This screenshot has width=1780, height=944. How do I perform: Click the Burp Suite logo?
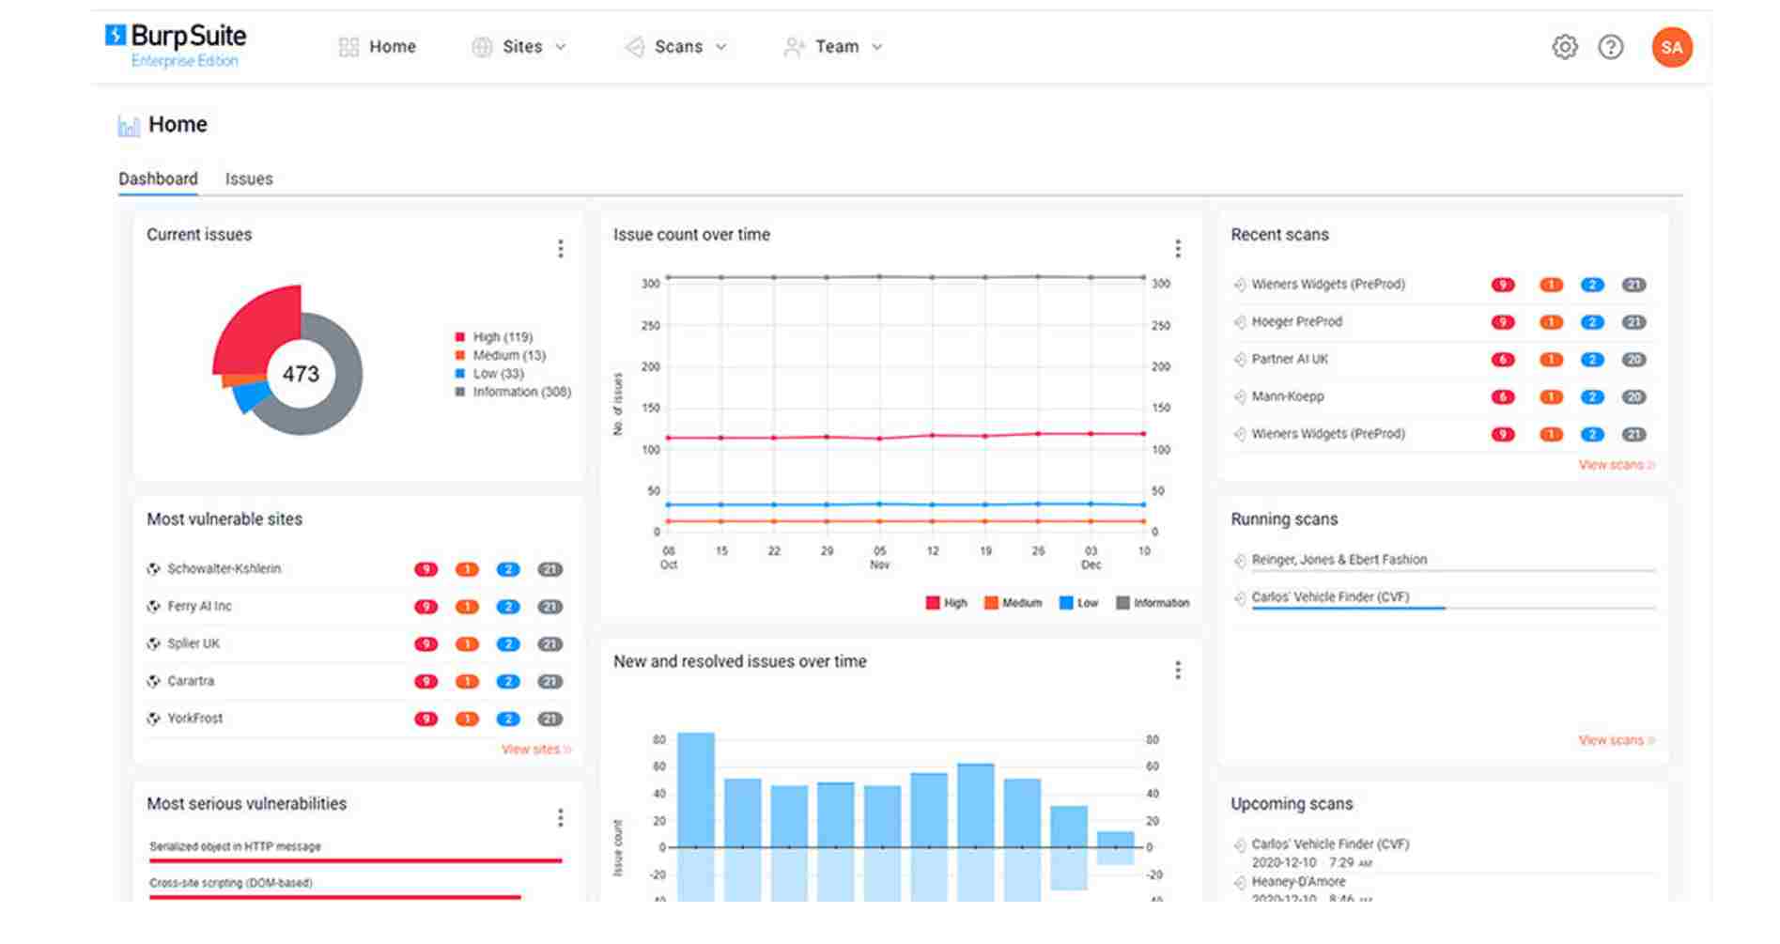click(176, 46)
